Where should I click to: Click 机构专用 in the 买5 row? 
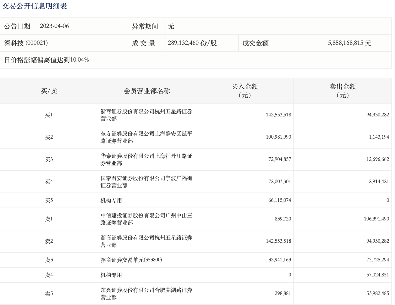[111, 200]
